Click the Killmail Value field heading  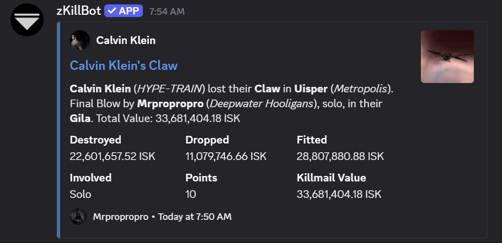(332, 178)
